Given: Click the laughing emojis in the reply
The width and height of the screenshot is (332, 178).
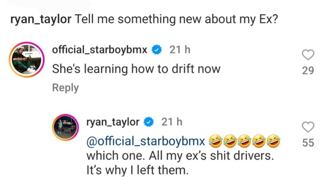Looking at the screenshot, I should click(245, 141).
